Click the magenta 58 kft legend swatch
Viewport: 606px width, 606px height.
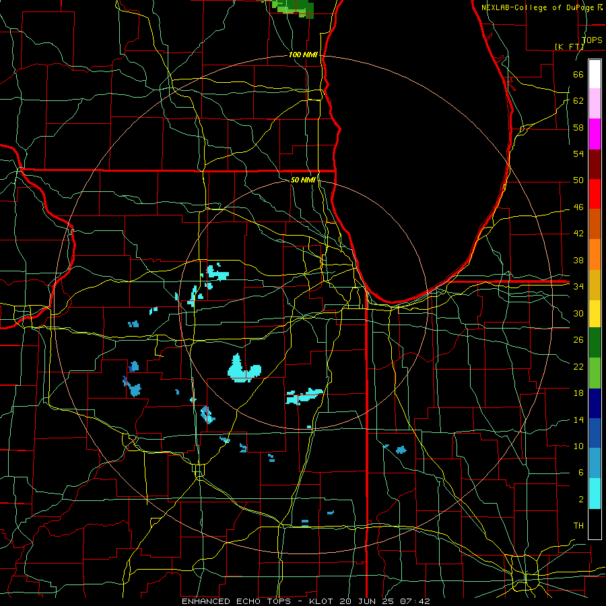(x=595, y=134)
